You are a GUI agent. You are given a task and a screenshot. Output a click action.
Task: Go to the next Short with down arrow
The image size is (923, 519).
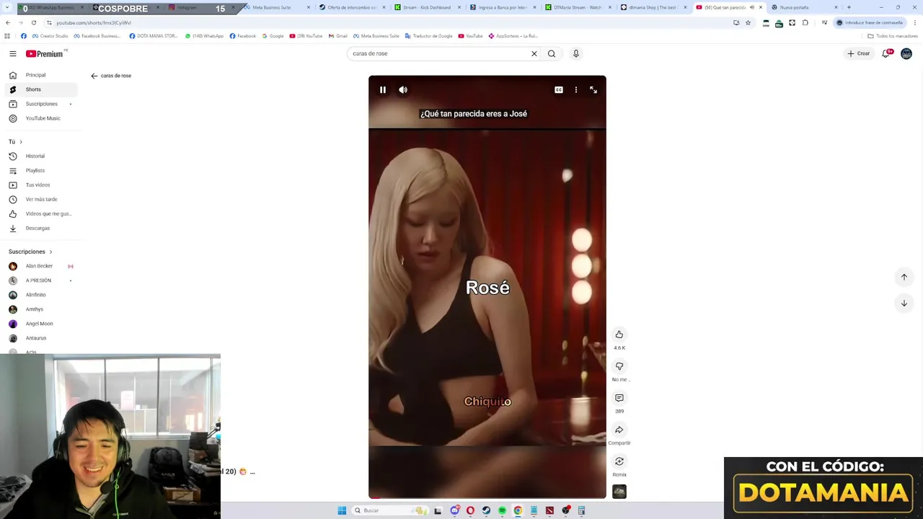904,303
